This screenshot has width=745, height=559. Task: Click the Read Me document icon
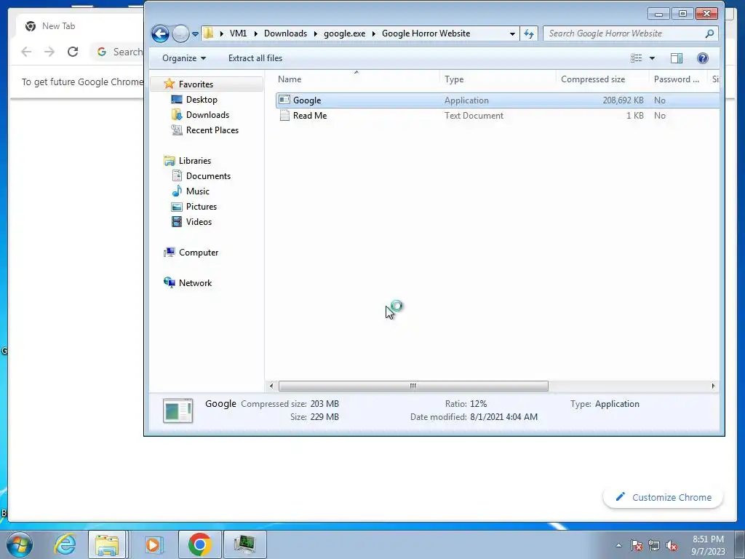[284, 116]
